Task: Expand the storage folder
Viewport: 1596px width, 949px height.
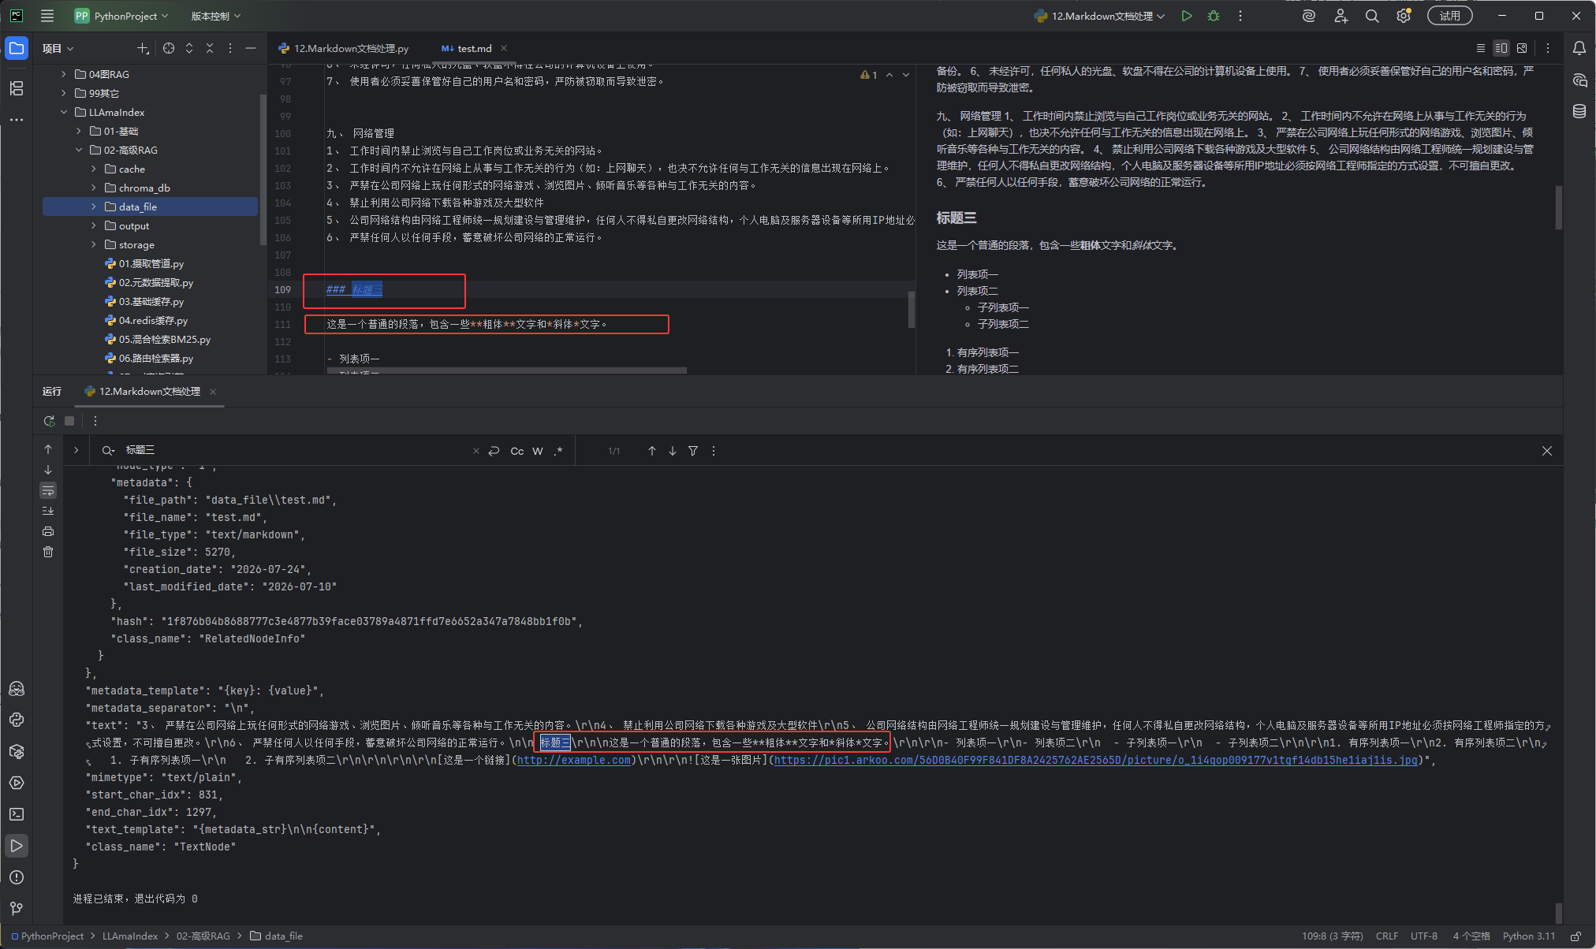Action: pos(94,244)
